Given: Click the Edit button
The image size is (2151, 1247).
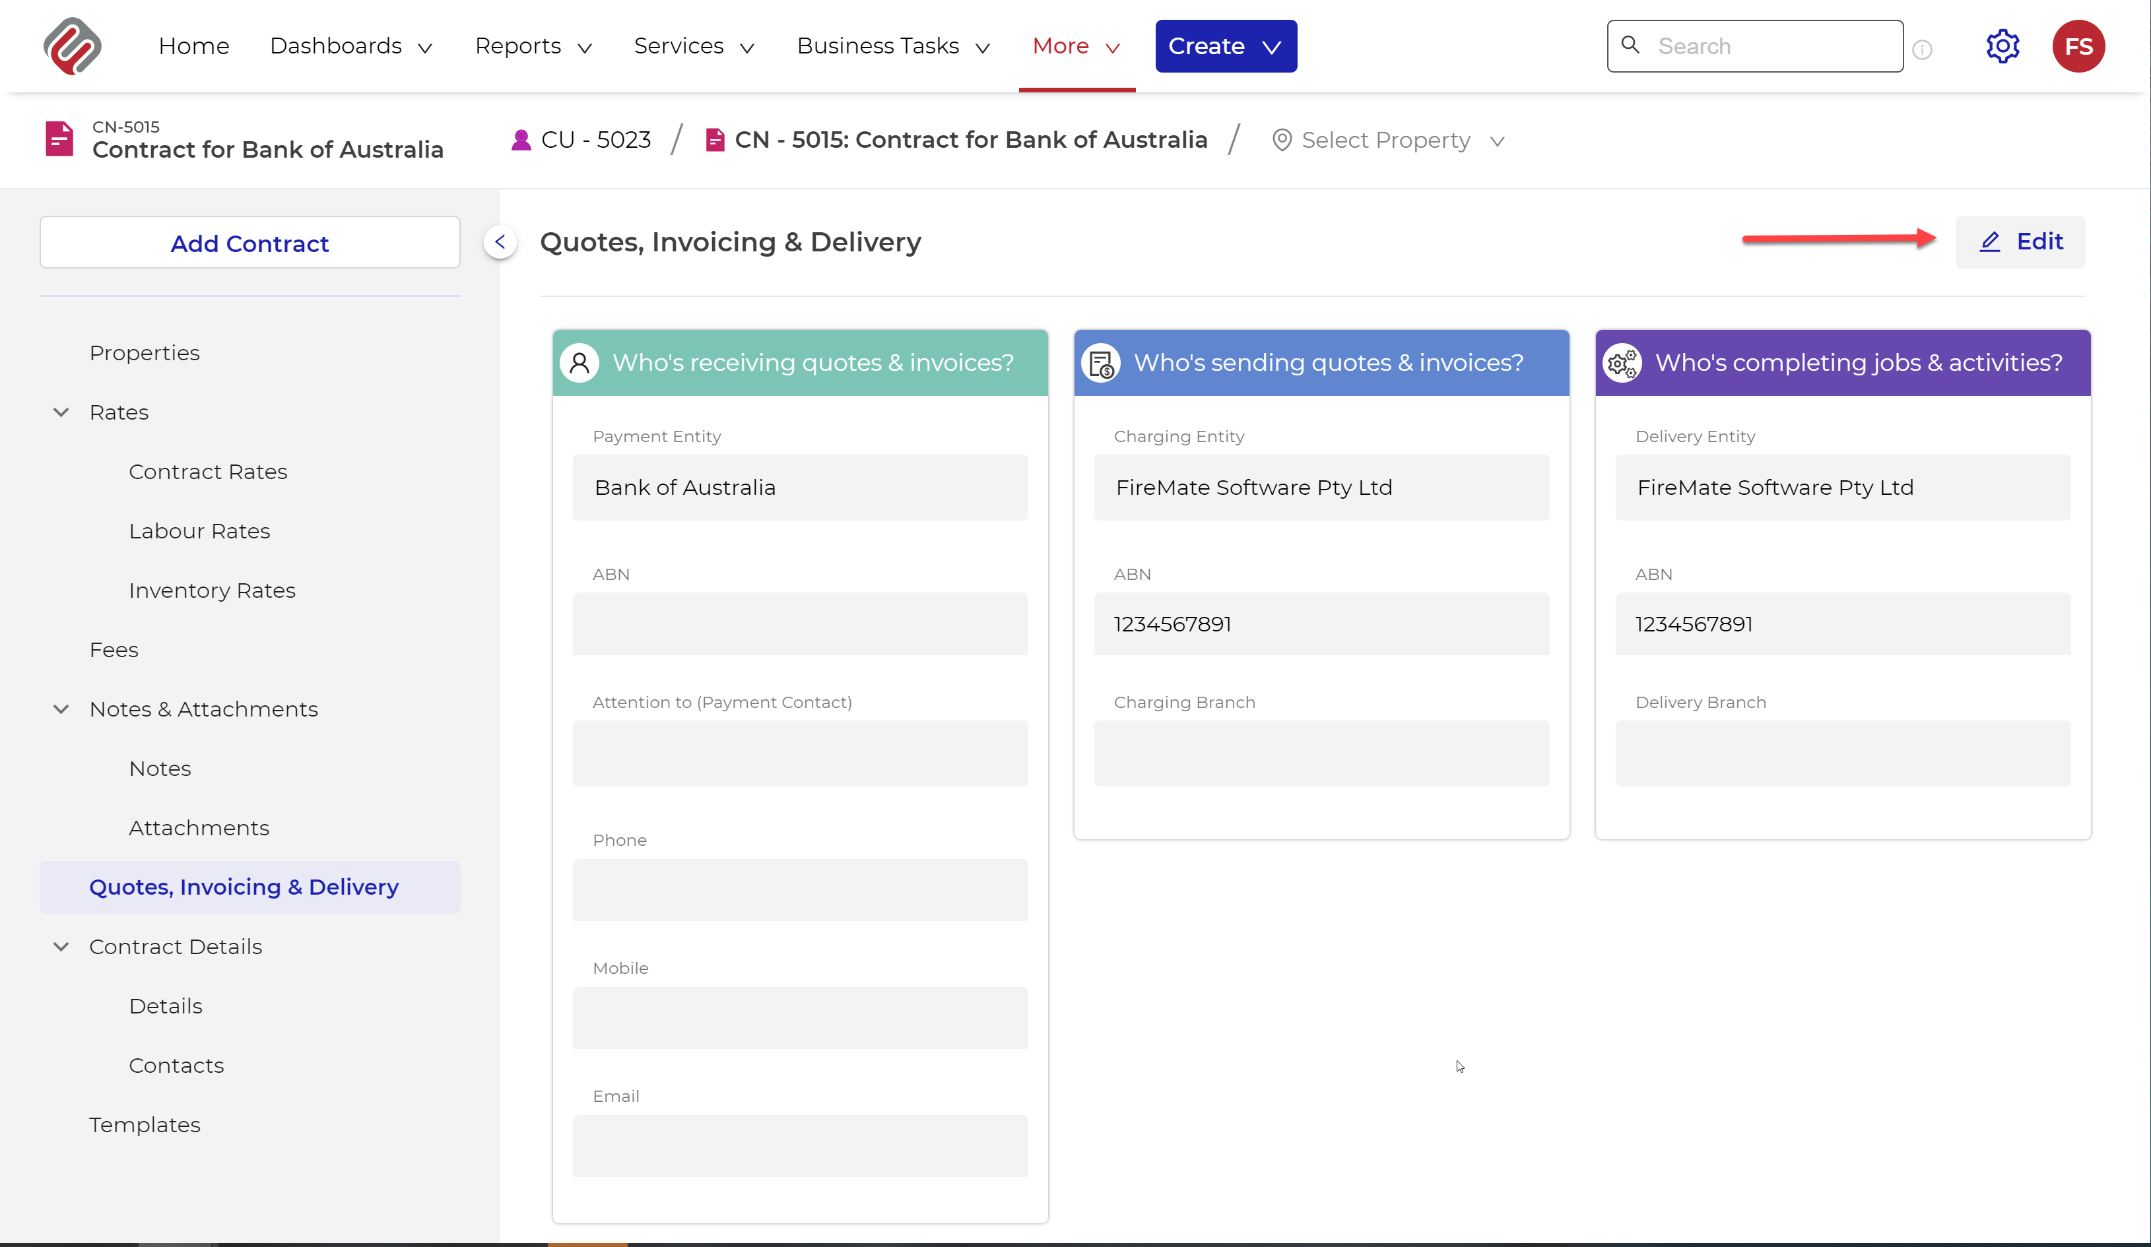Looking at the screenshot, I should pos(2020,241).
